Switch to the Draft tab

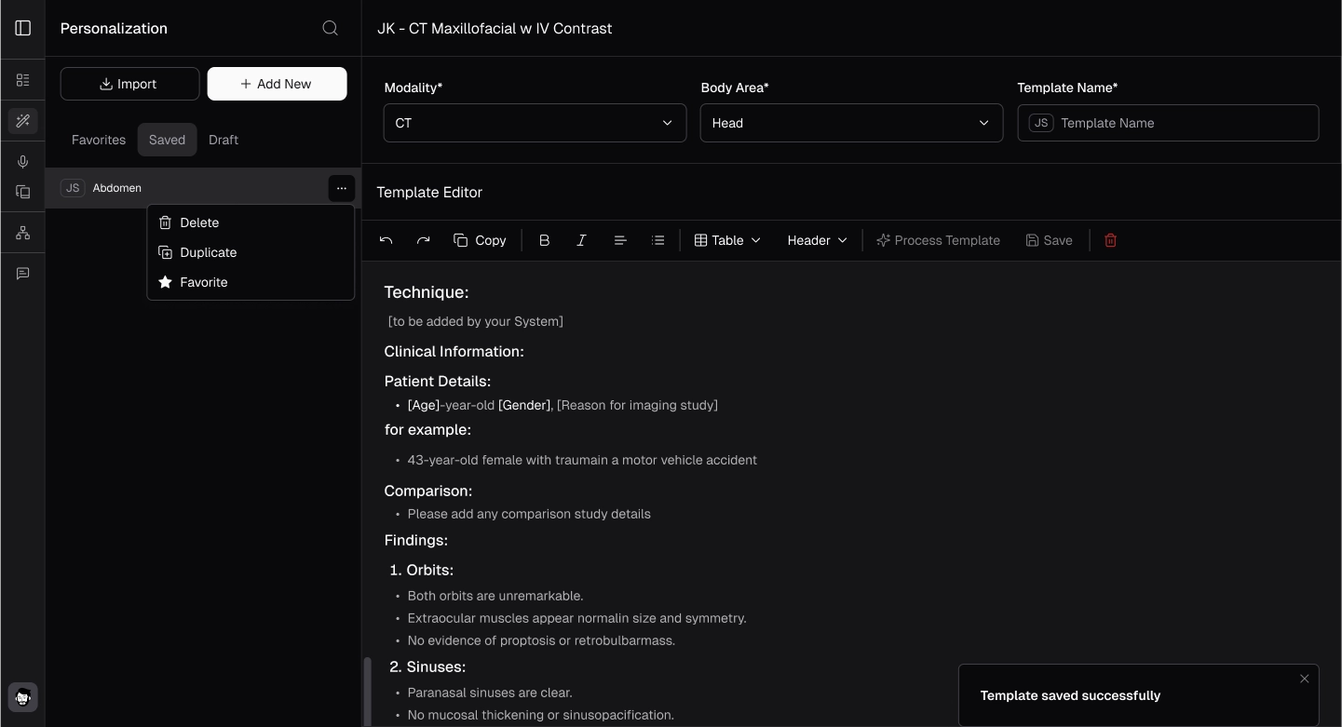pyautogui.click(x=224, y=140)
